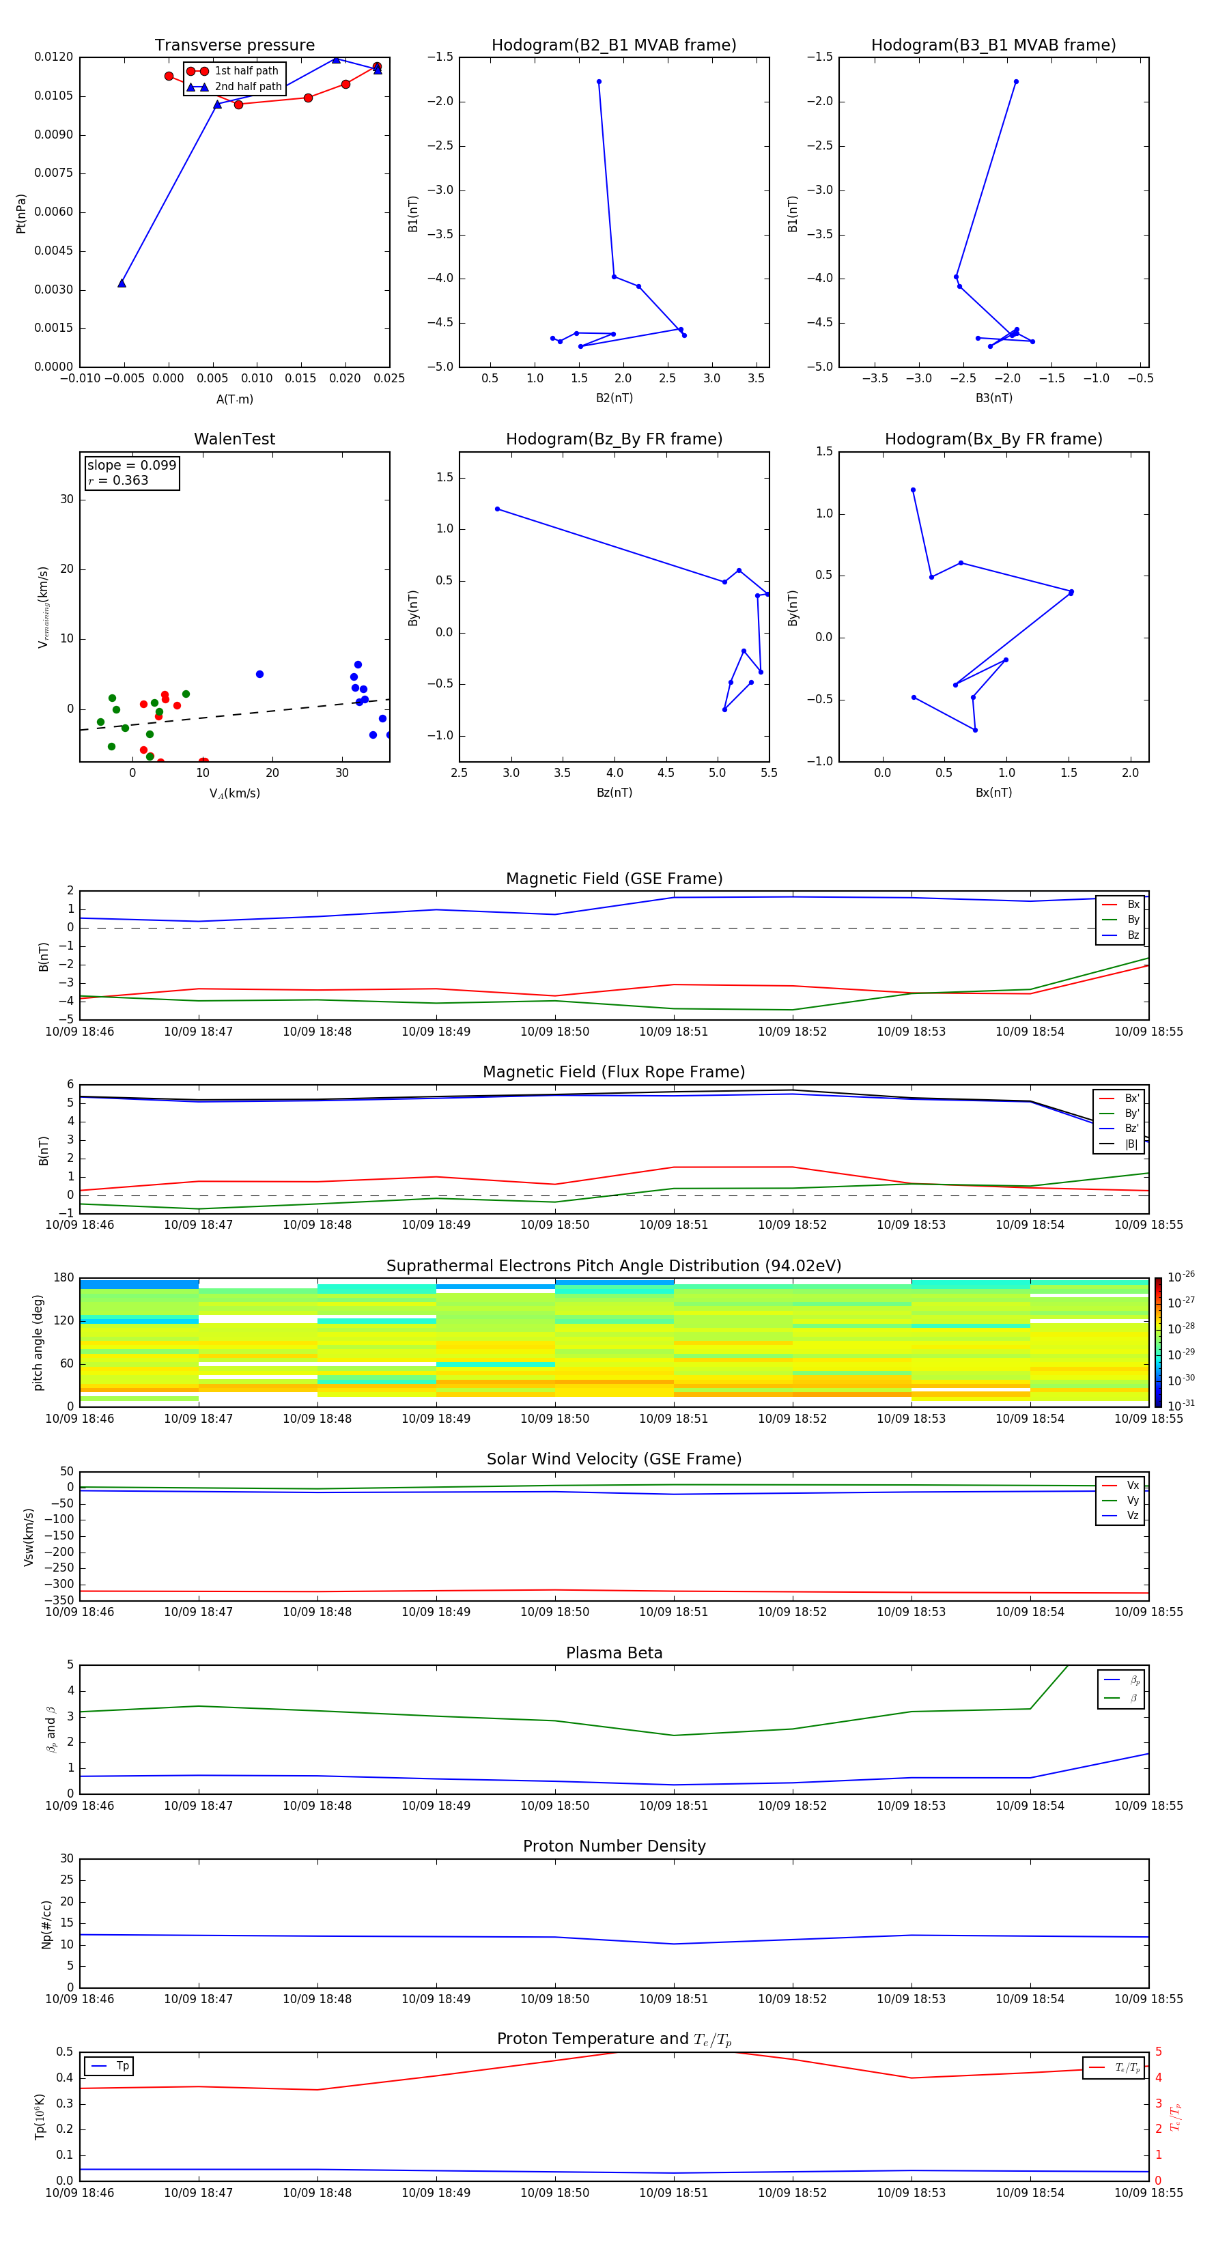
Task: Select '|B|' in Flux Rope legend
Action: click(1119, 1144)
